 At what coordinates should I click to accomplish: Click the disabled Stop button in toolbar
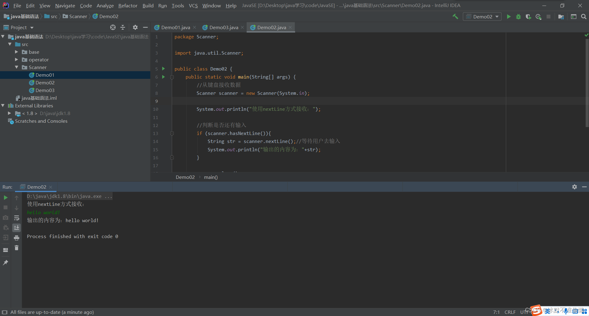click(549, 17)
